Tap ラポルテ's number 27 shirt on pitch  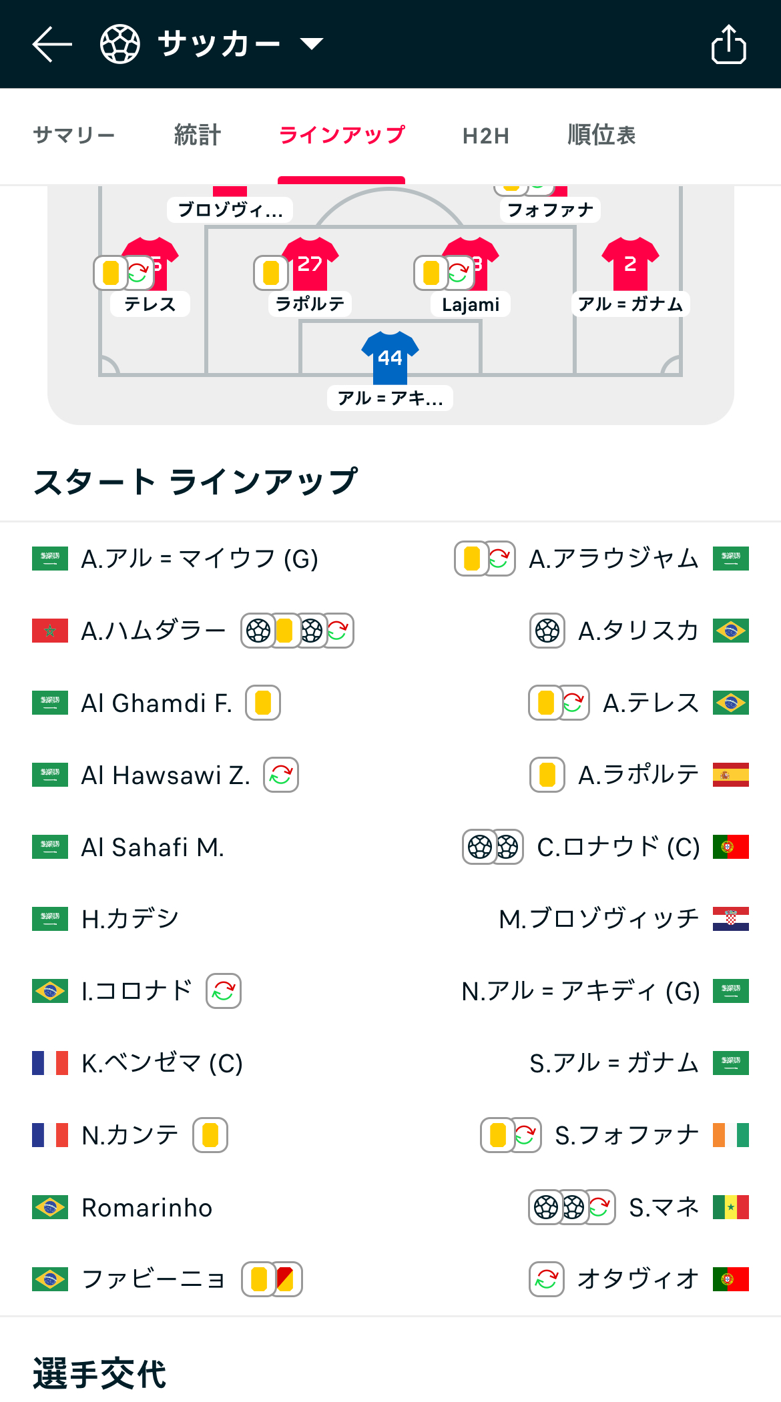click(x=310, y=264)
